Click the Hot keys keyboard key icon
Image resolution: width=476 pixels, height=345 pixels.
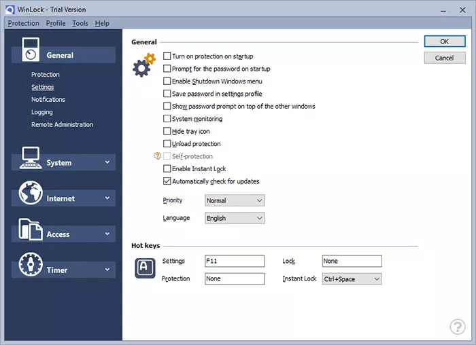pyautogui.click(x=145, y=268)
